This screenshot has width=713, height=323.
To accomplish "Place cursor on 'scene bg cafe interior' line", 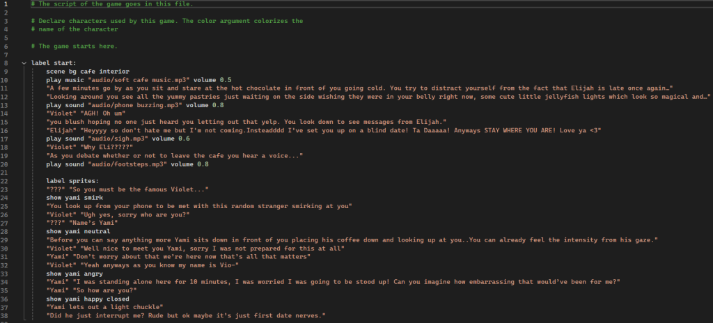I will [x=88, y=72].
